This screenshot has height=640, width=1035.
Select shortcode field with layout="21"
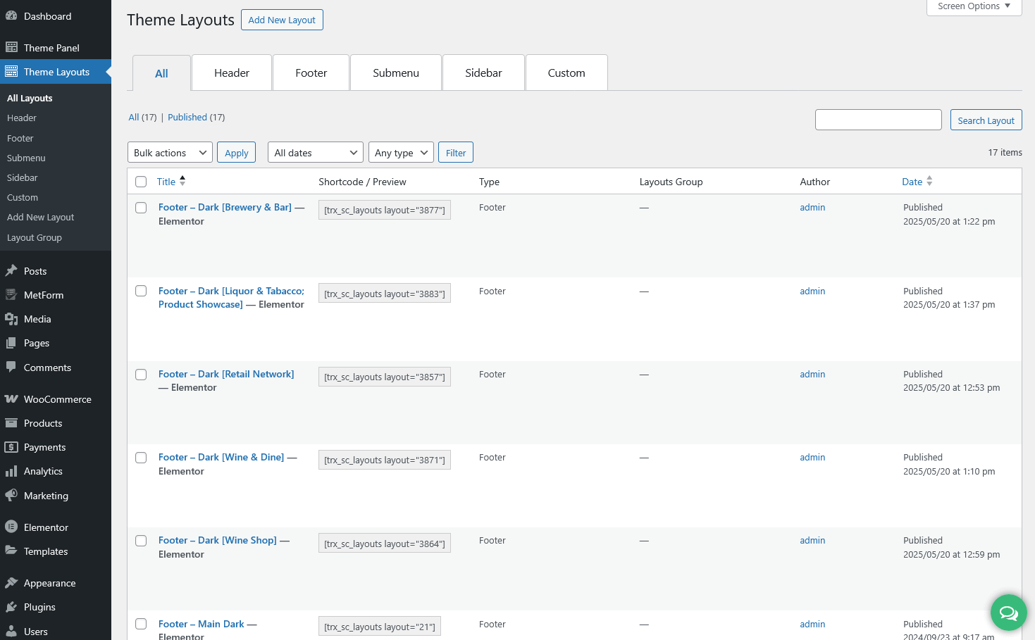tap(380, 627)
